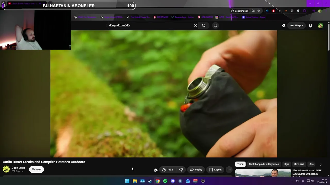The width and height of the screenshot is (330, 185).
Task: Open the Oluştur create menu
Action: point(296,25)
